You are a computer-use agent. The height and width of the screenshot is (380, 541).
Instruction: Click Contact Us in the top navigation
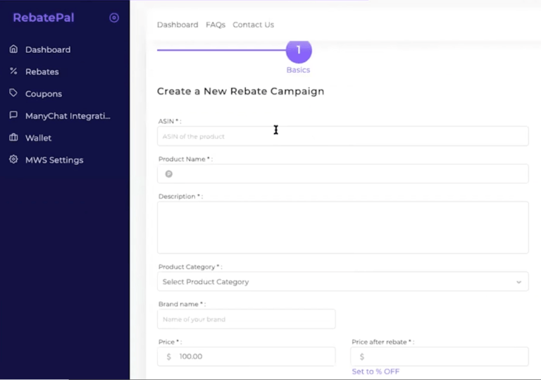coord(254,25)
